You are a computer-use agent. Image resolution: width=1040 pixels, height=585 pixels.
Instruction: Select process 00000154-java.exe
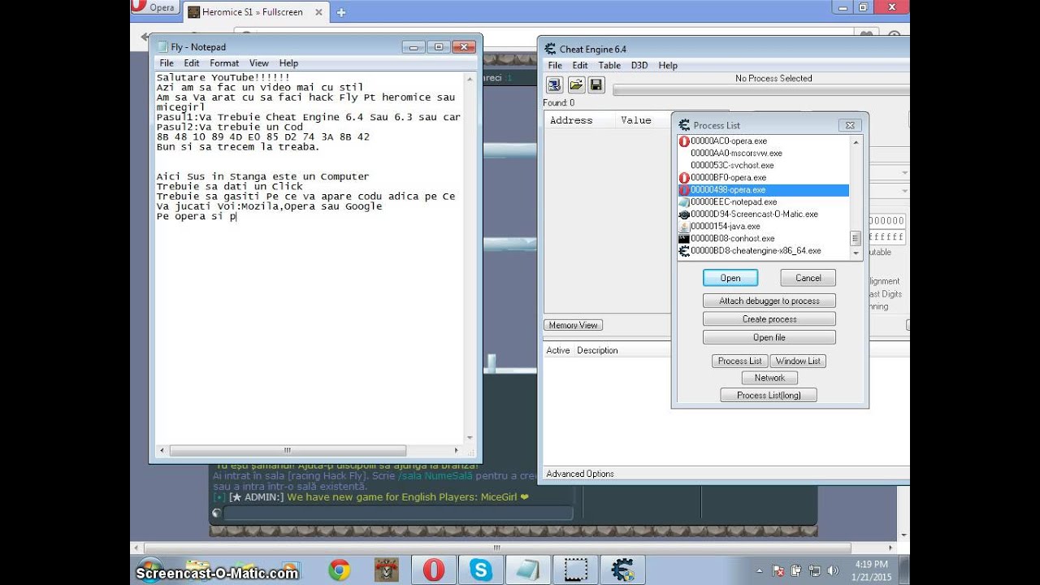[764, 227]
